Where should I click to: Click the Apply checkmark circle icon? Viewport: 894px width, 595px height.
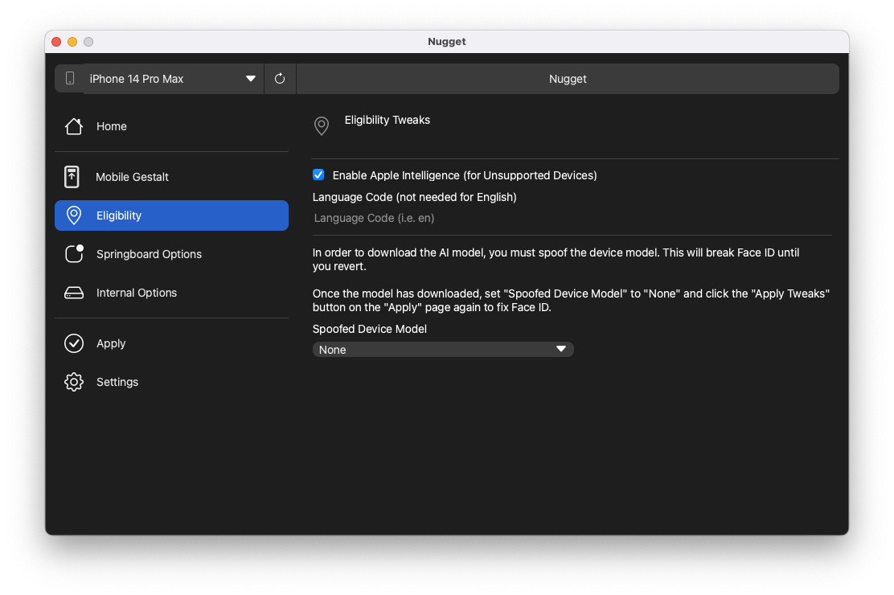point(73,343)
